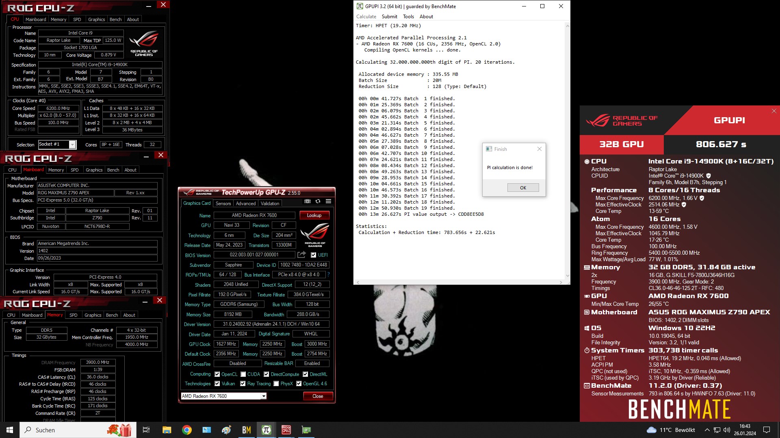Viewport: 780px width, 438px height.
Task: Toggle the Vulkan checkbox
Action: (217, 384)
